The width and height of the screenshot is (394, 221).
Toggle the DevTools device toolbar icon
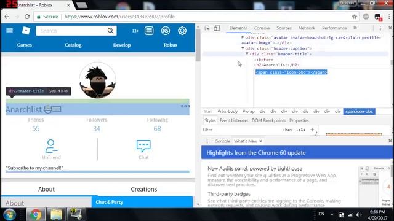pos(217,28)
